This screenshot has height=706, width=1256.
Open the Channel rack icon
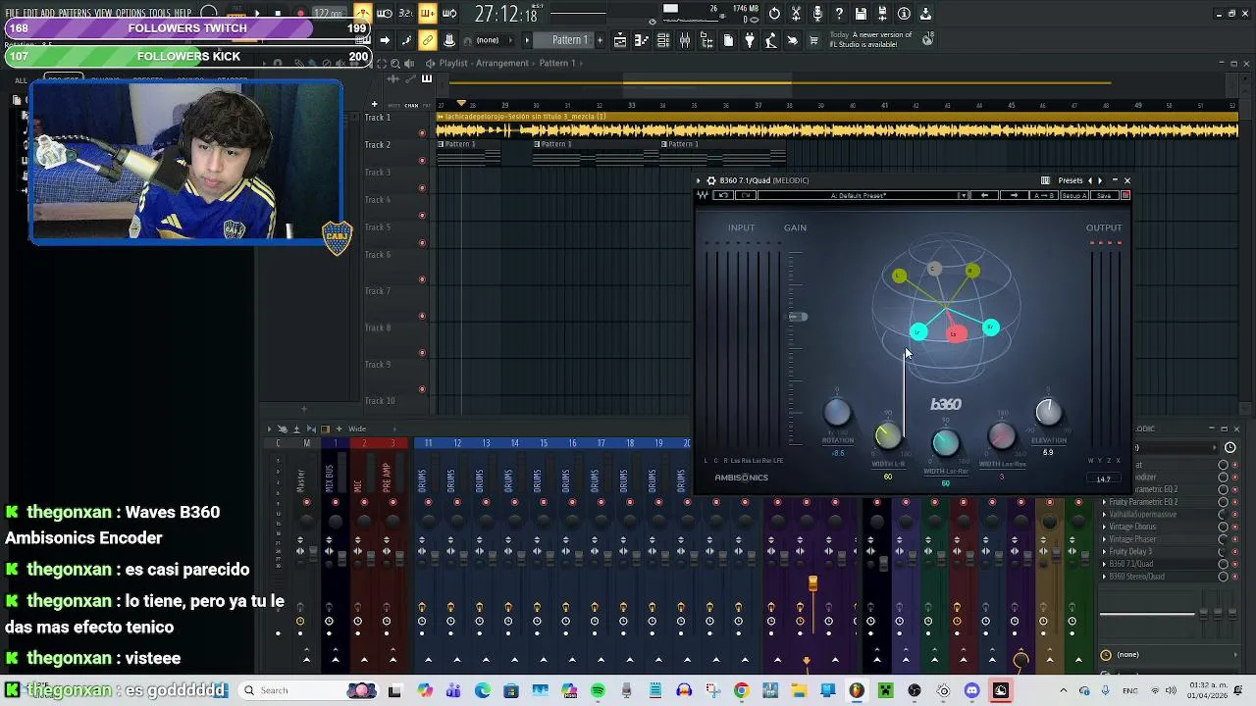tap(663, 40)
